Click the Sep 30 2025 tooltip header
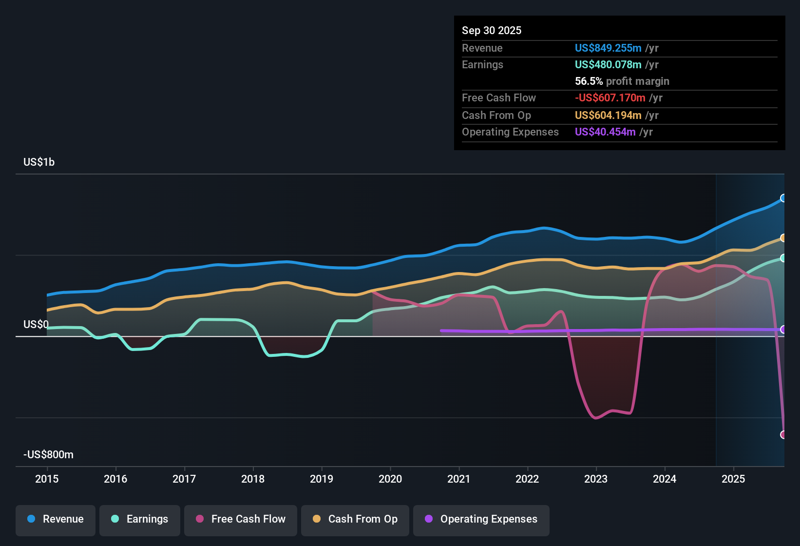Image resolution: width=800 pixels, height=546 pixels. [x=492, y=30]
